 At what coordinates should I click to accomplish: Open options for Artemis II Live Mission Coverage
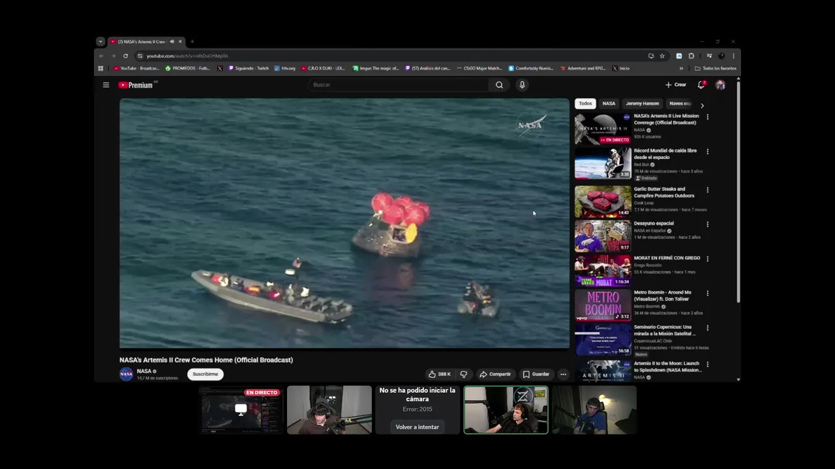pyautogui.click(x=707, y=117)
